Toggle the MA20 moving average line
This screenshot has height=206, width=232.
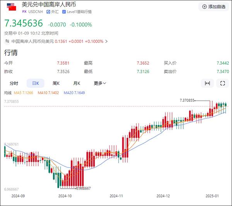74,93
